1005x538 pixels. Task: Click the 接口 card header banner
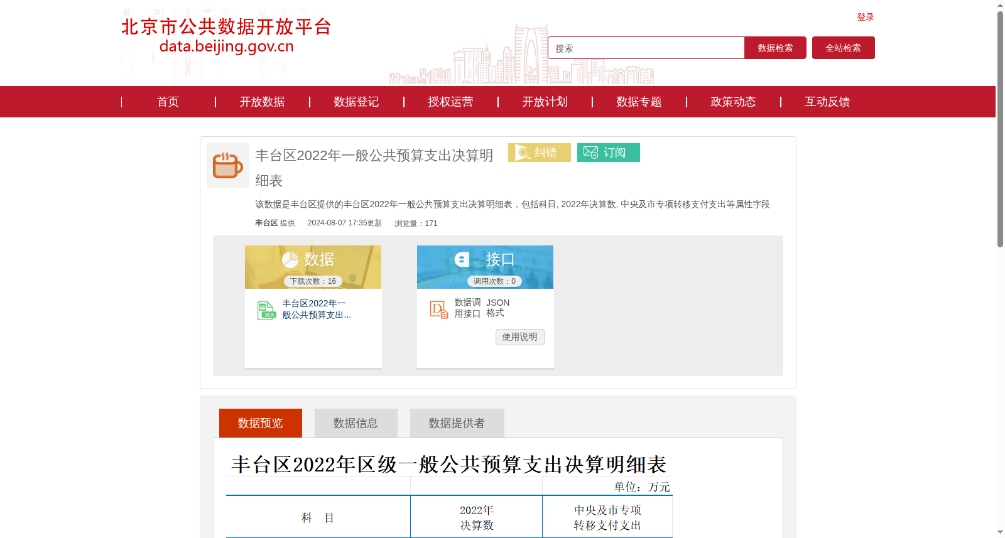485,267
